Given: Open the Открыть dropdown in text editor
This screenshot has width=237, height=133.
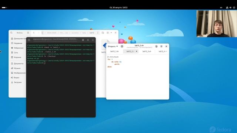Looking at the screenshot, I should (x=113, y=47).
